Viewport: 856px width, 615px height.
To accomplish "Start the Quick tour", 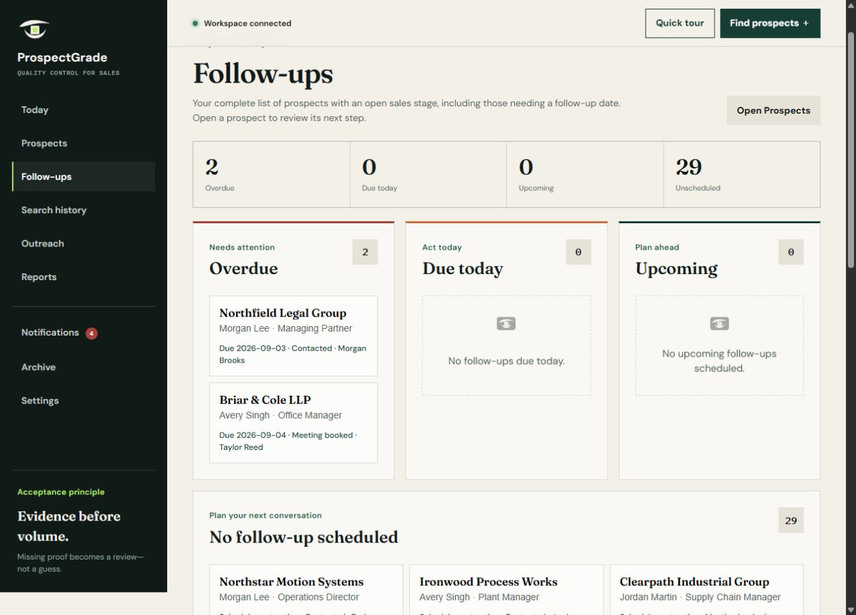I will tap(679, 23).
